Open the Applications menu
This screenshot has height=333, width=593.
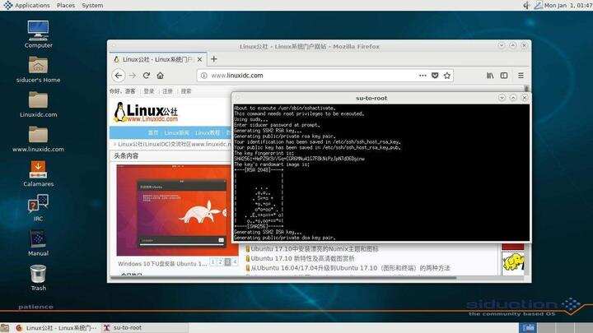(26, 5)
